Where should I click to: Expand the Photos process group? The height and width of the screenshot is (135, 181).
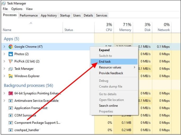coord(4,54)
